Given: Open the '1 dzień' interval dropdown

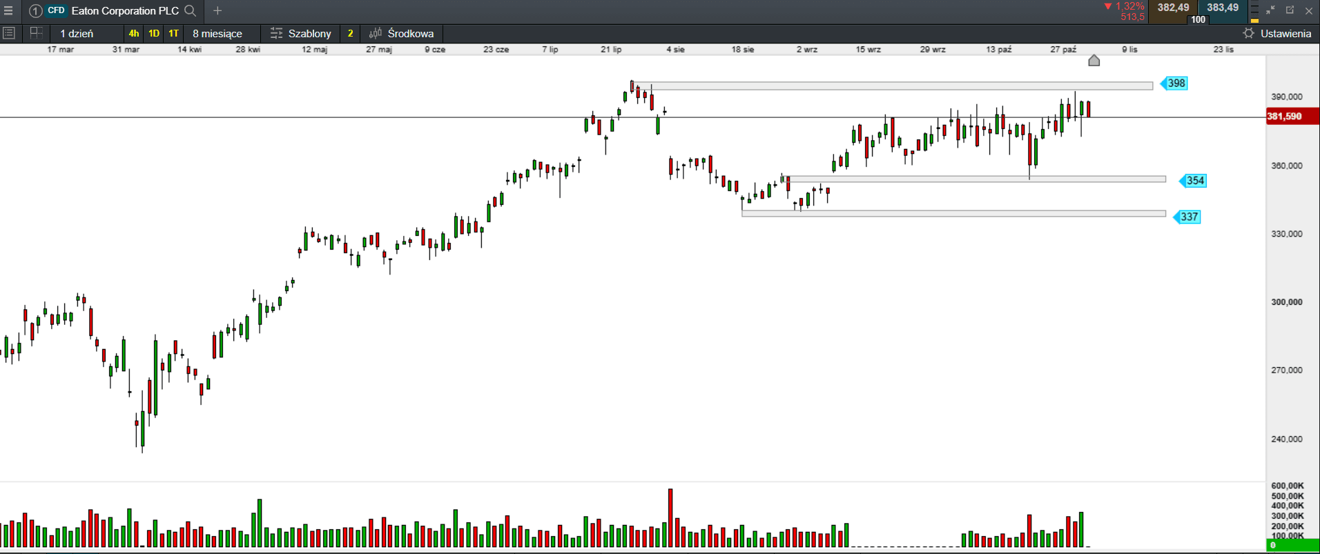Looking at the screenshot, I should point(77,33).
